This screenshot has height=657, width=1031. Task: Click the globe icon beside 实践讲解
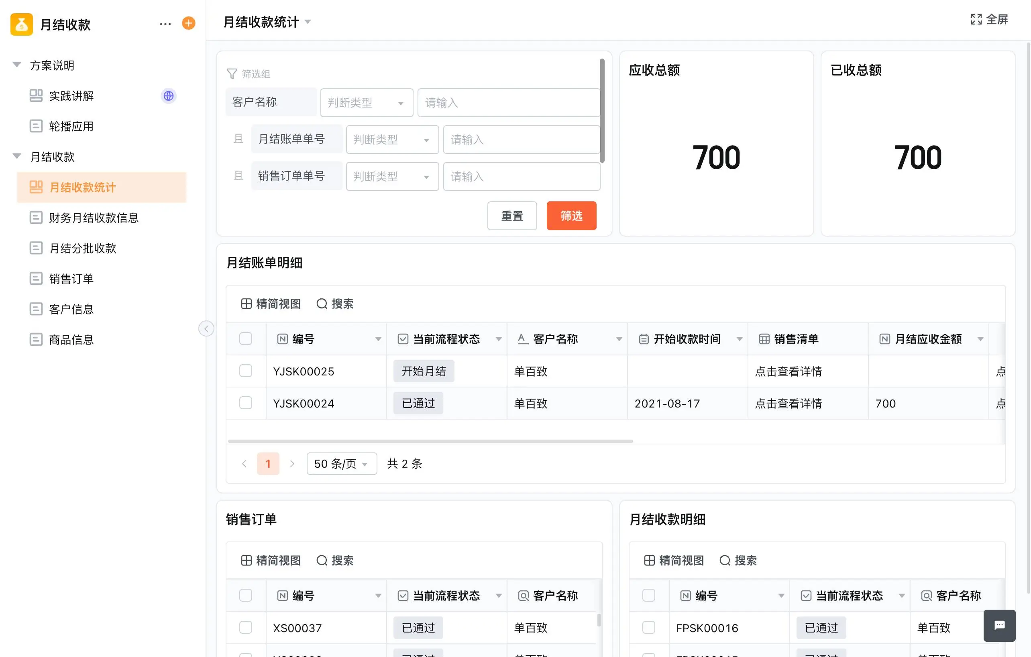coord(168,96)
